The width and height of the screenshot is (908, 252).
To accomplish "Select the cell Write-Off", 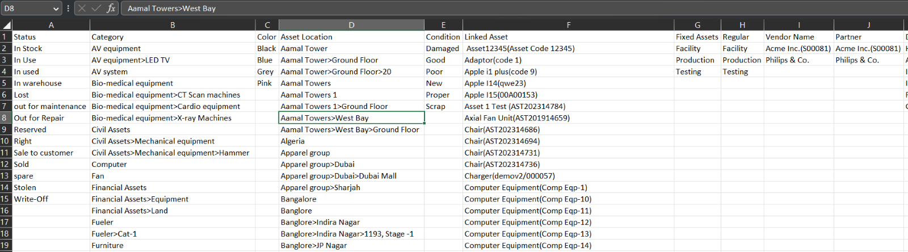I will click(51, 199).
